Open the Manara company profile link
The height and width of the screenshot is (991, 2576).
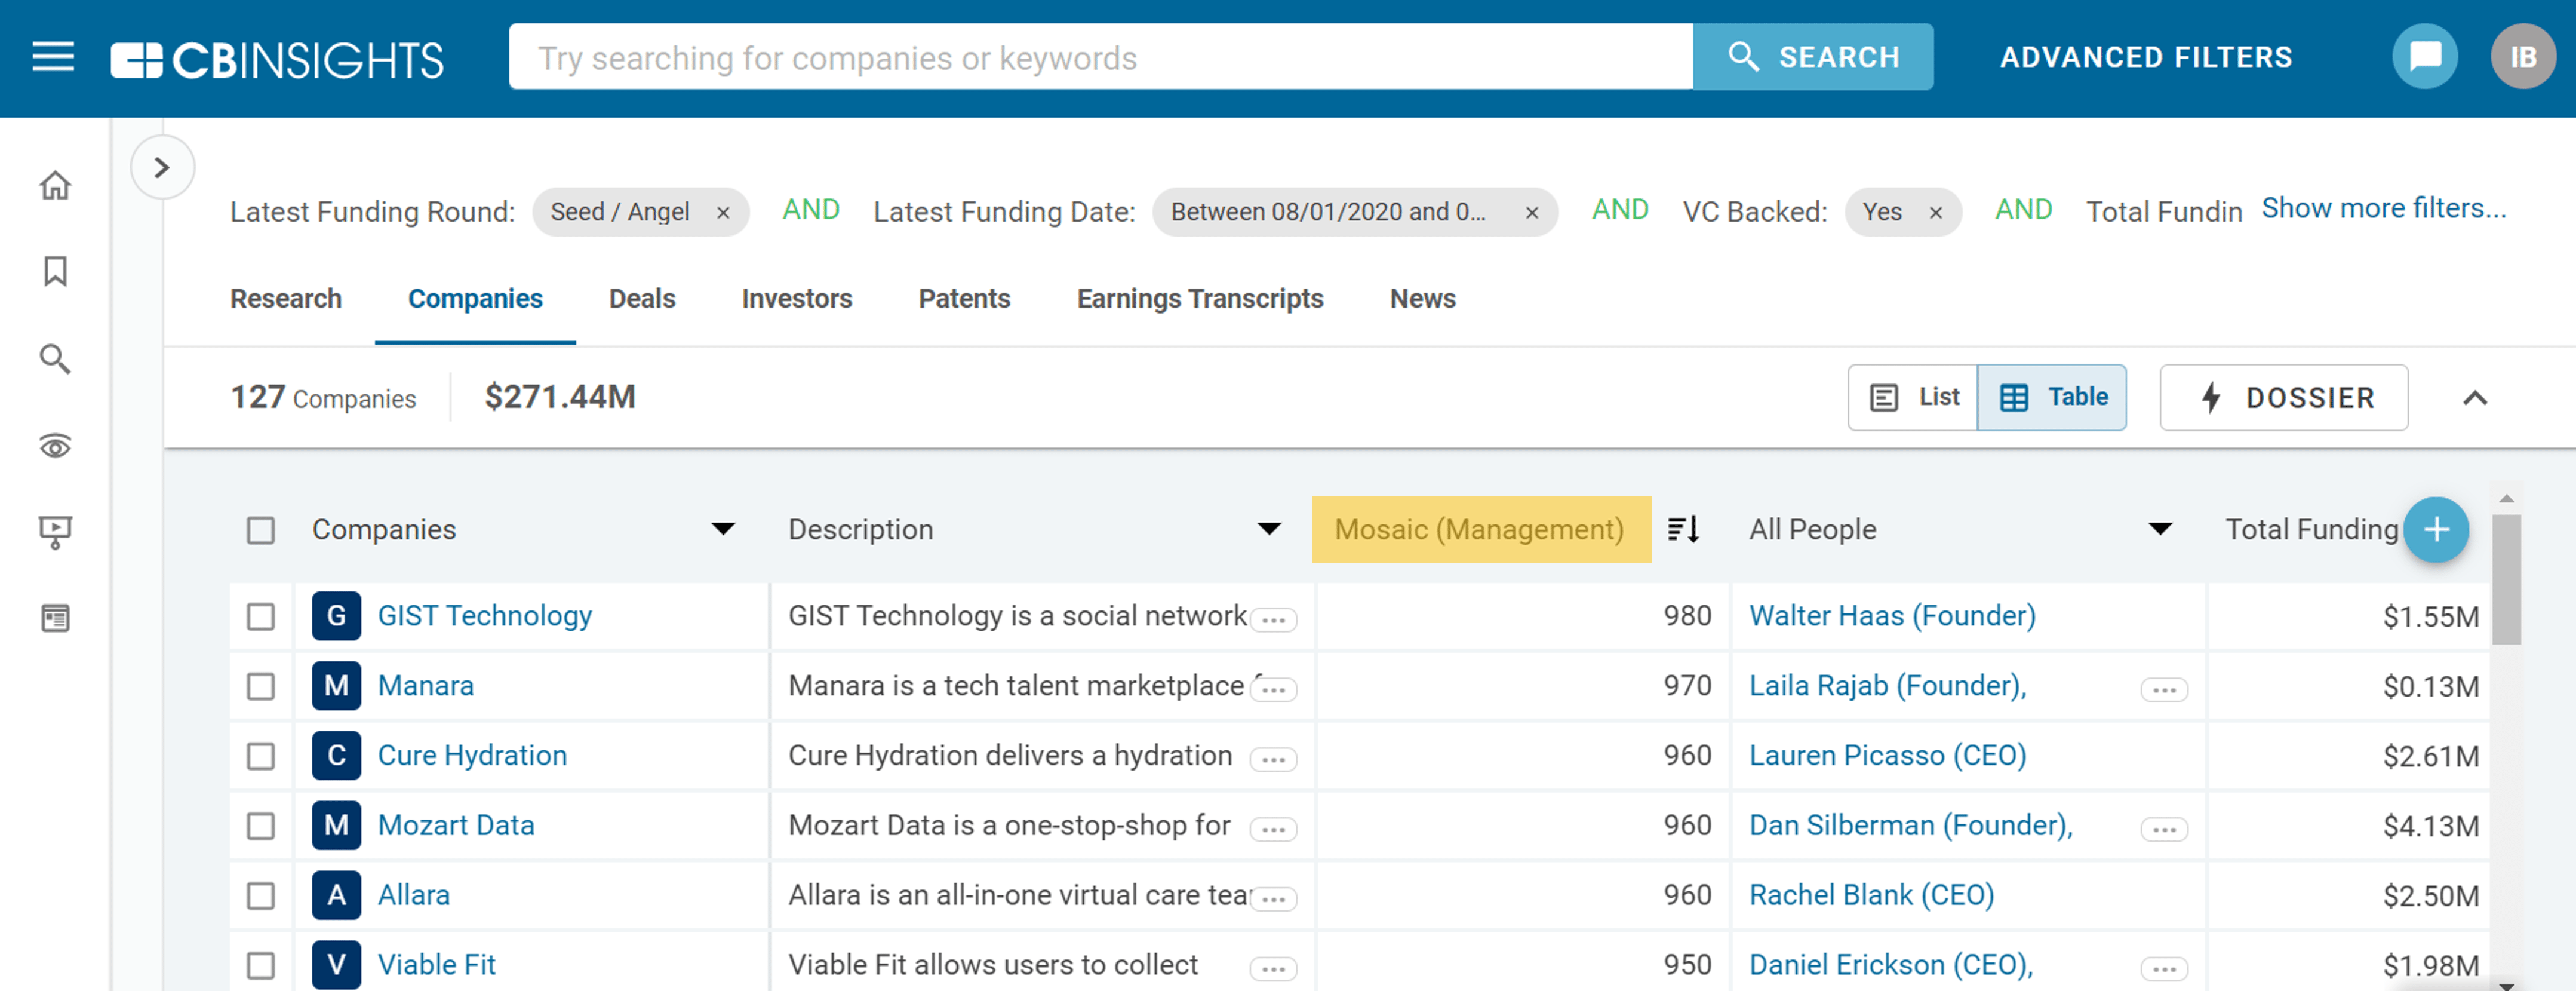coord(425,686)
